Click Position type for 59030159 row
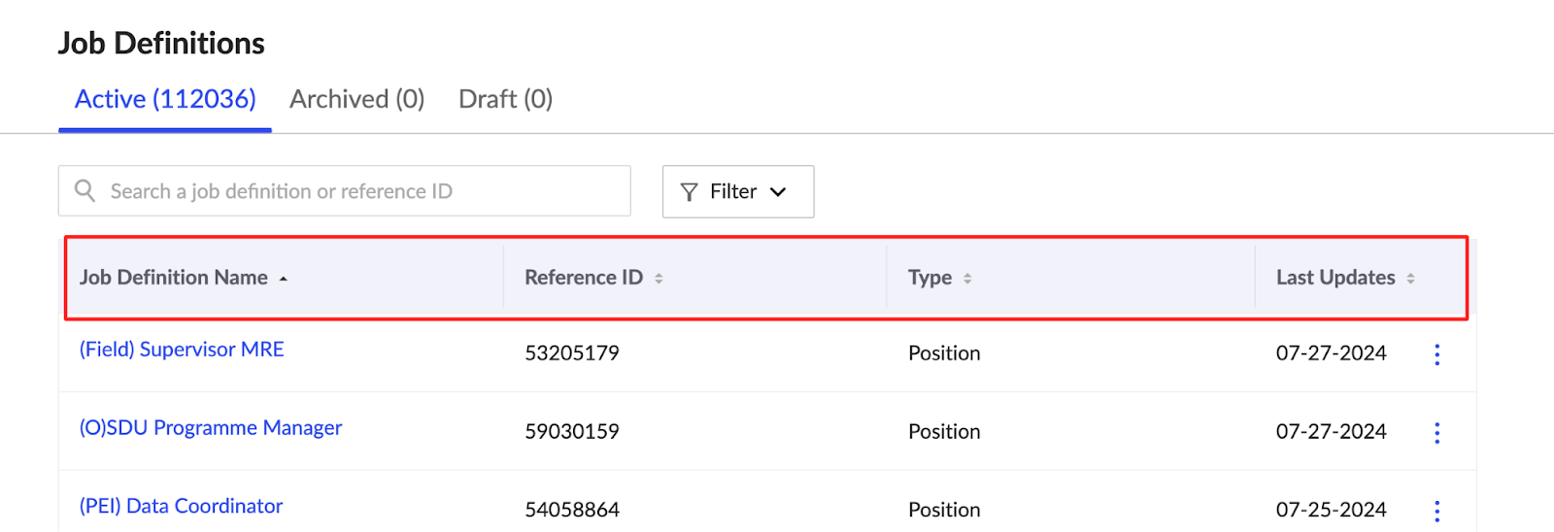This screenshot has height=532, width=1554. click(944, 432)
